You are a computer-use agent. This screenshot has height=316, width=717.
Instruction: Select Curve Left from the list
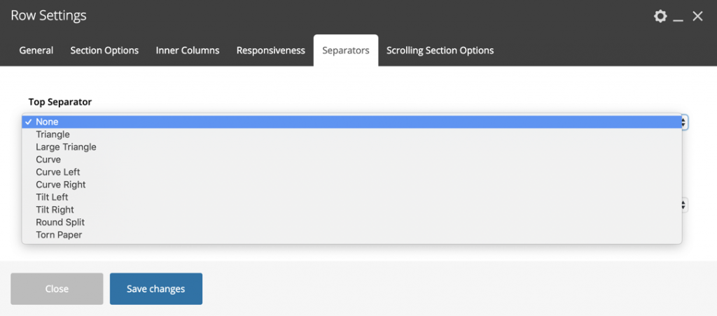point(57,172)
